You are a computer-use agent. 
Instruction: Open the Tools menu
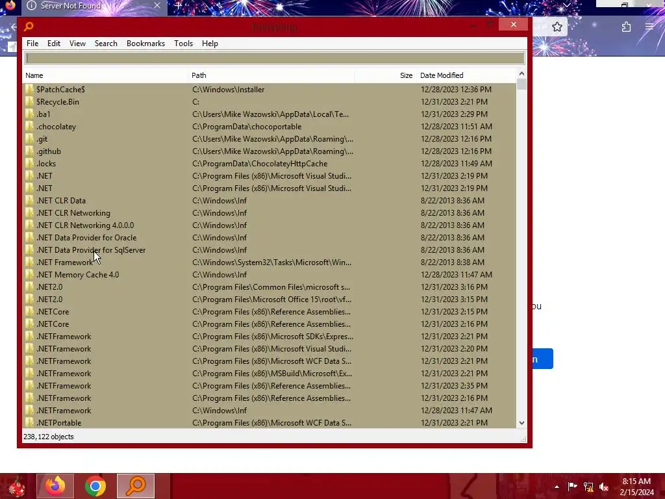(183, 44)
